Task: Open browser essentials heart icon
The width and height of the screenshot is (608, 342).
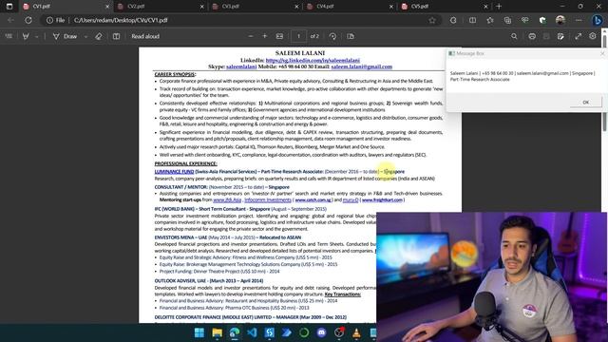Action: point(525,20)
